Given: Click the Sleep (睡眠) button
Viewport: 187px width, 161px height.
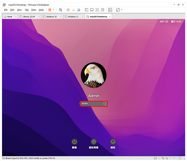Looking at the screenshot, I should pos(113,142).
